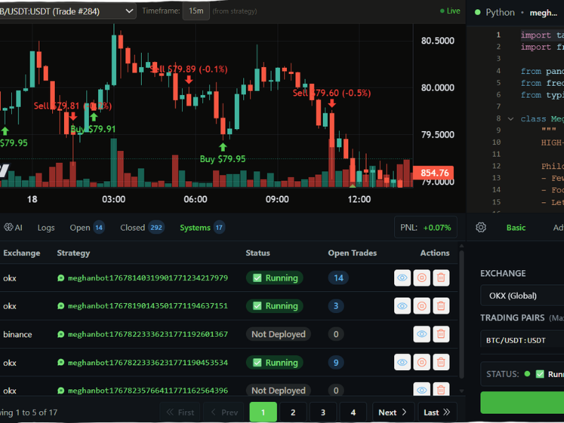View details of the first okx strategy
564x423 pixels.
click(x=402, y=278)
